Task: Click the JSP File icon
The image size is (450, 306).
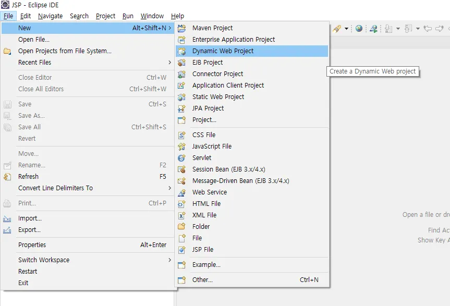Action: click(181, 250)
